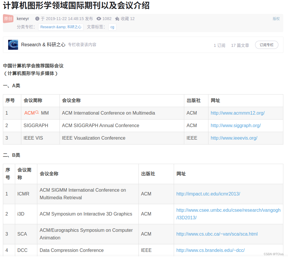Click the 原创 original badge

pyautogui.click(x=8, y=19)
